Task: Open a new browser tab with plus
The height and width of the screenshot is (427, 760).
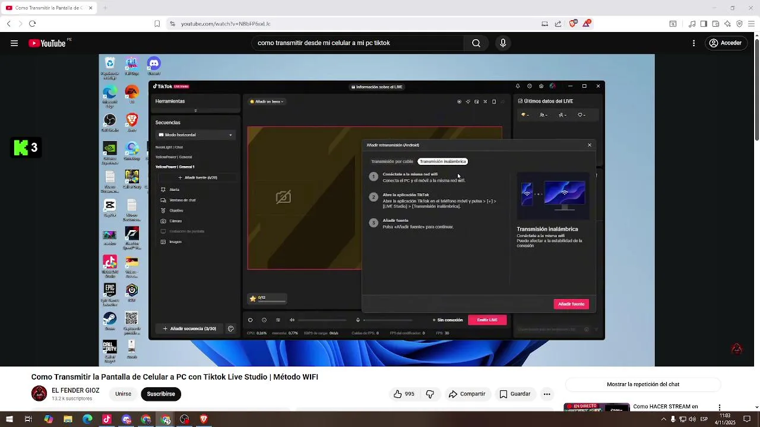Action: pyautogui.click(x=105, y=8)
